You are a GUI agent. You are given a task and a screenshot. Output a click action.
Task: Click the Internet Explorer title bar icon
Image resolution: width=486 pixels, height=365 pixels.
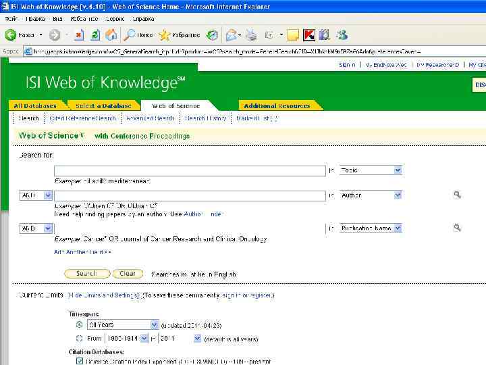5,6
